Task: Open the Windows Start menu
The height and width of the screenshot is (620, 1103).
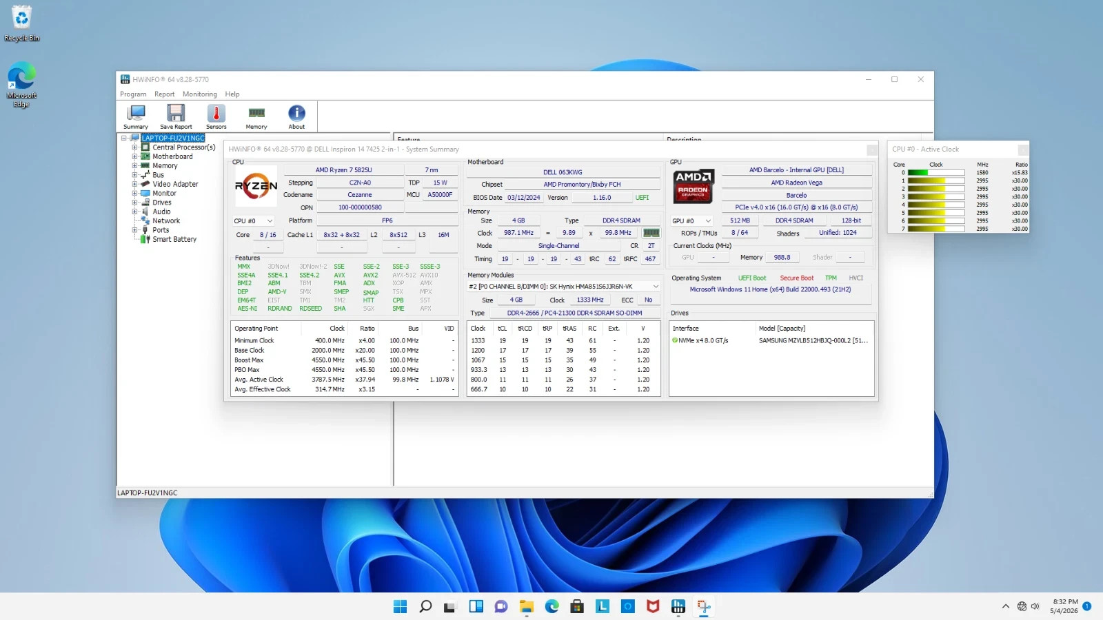Action: point(400,606)
